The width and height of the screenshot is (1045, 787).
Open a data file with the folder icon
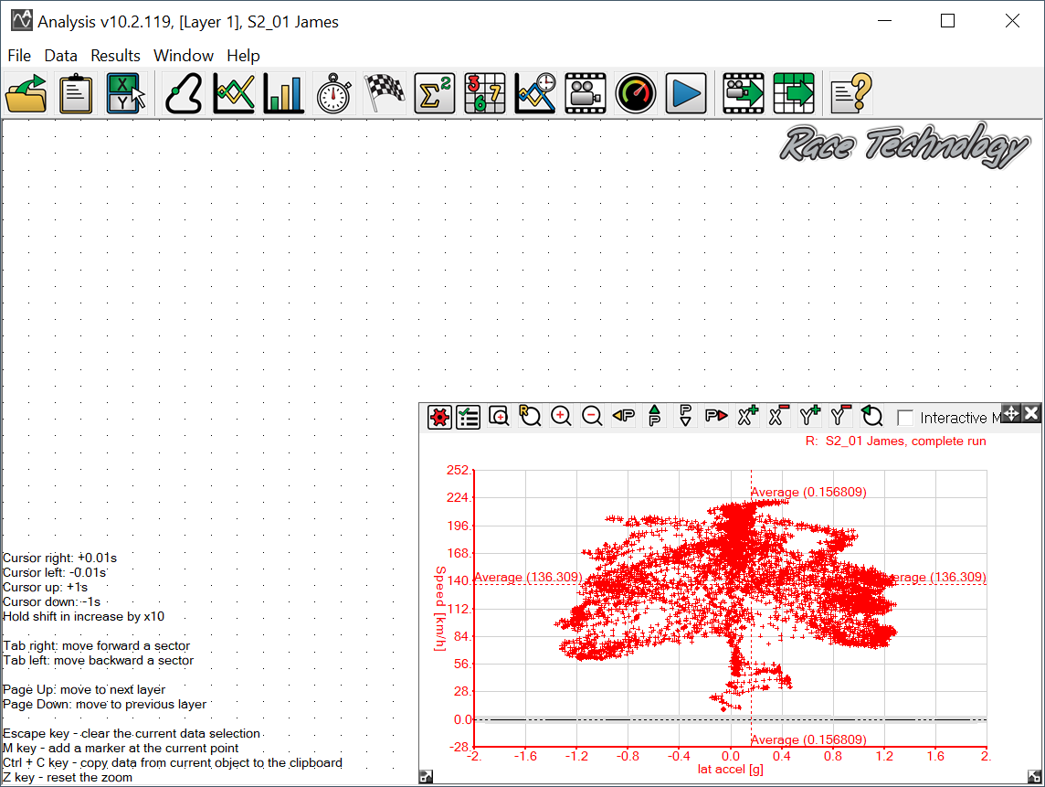(x=26, y=93)
